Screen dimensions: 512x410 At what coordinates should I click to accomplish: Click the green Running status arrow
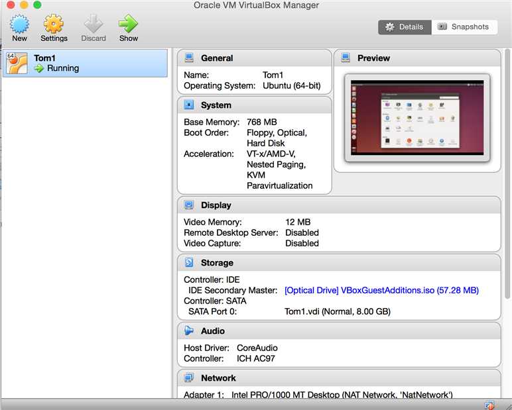coord(39,68)
